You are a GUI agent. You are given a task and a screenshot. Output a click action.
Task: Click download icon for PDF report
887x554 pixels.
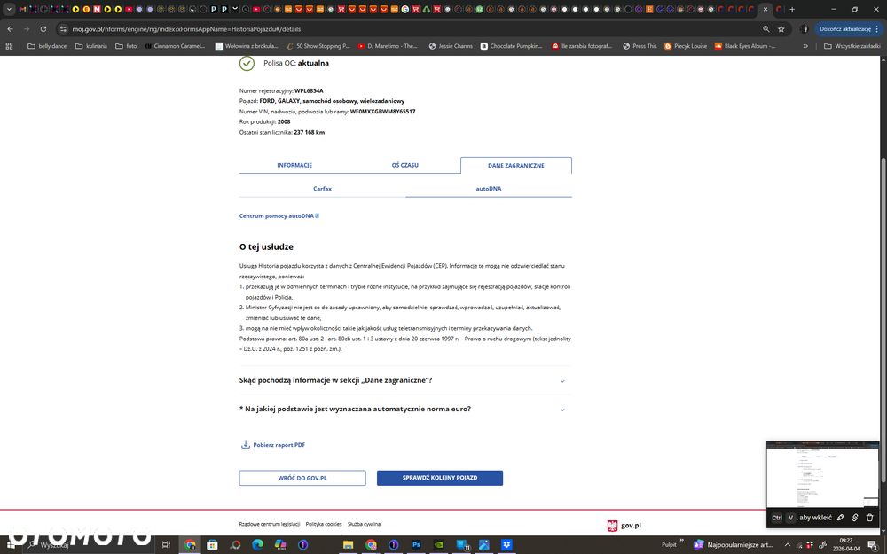pos(246,444)
